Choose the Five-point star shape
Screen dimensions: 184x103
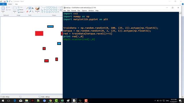point(47,12)
